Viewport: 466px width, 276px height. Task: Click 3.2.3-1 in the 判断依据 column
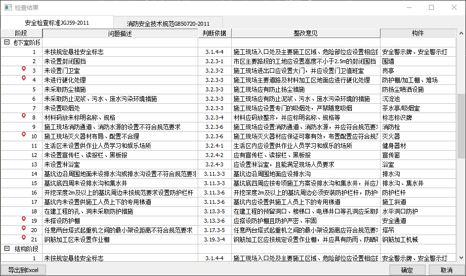(x=214, y=61)
